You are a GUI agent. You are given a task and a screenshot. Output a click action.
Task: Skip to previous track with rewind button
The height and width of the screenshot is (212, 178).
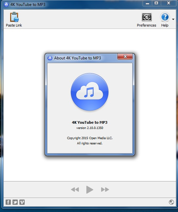75,189
